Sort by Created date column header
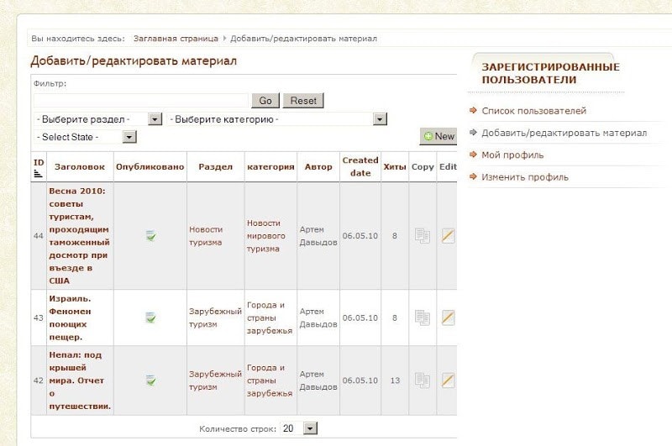The width and height of the screenshot is (672, 446). (360, 166)
